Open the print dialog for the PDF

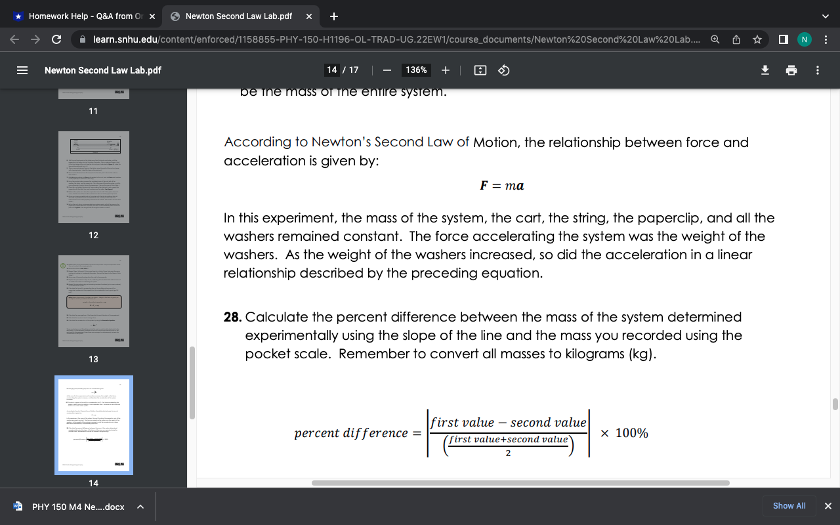[791, 70]
